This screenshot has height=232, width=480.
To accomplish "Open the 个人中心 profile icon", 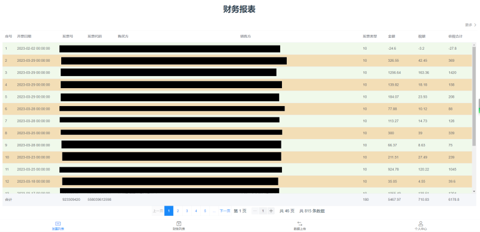I will click(421, 224).
